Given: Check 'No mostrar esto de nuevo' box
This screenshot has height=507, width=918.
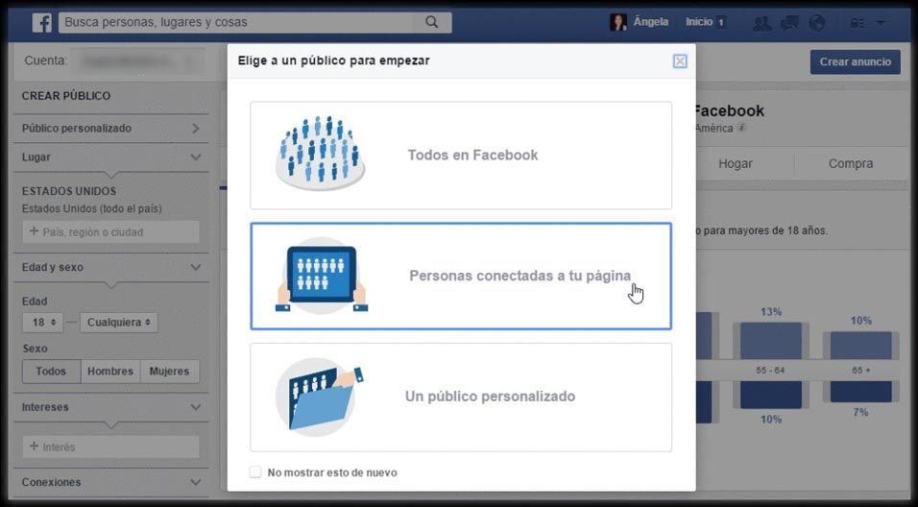Looking at the screenshot, I should pos(255,472).
